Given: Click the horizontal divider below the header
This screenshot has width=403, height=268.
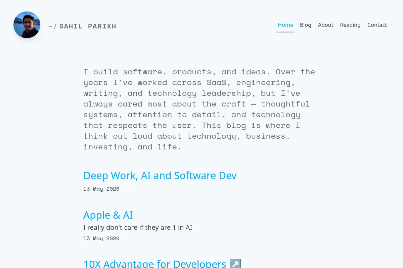Looking at the screenshot, I should (x=201, y=50).
